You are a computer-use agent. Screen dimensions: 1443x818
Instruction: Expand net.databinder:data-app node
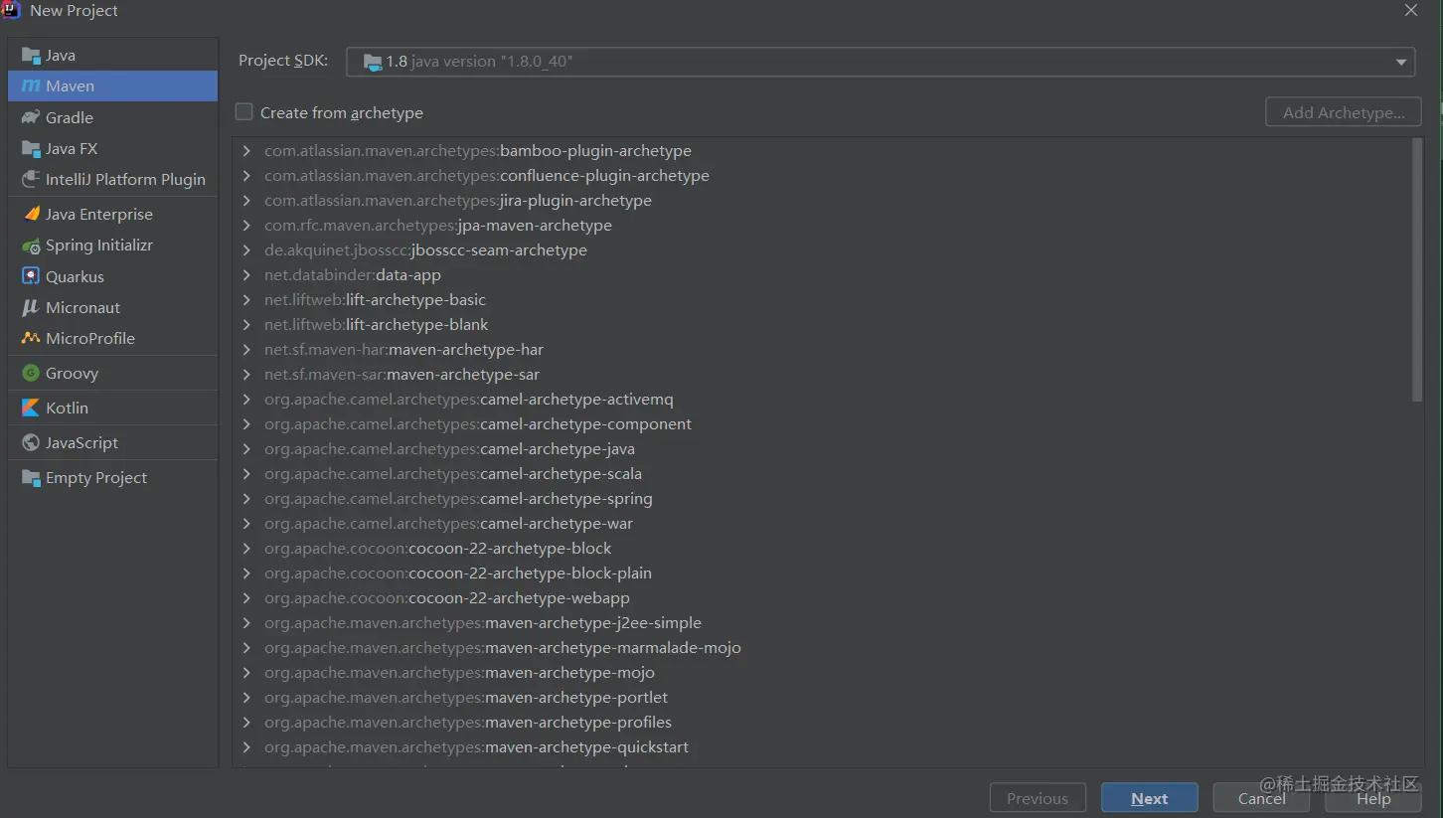click(x=246, y=275)
